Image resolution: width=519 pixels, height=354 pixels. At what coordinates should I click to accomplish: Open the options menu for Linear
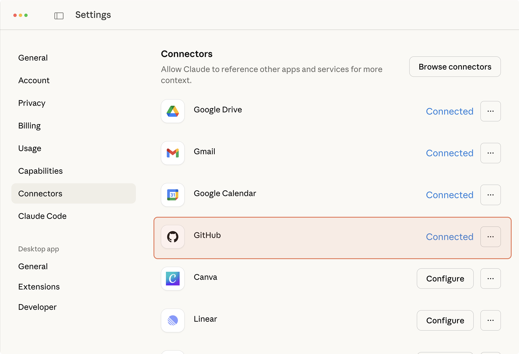[490, 320]
